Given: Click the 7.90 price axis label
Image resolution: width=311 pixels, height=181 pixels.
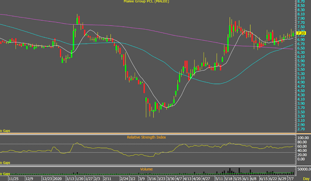Looking at the screenshot, I should click(301, 18).
